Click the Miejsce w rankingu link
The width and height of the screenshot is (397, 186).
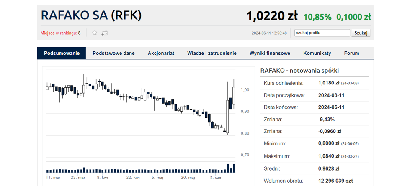59,33
